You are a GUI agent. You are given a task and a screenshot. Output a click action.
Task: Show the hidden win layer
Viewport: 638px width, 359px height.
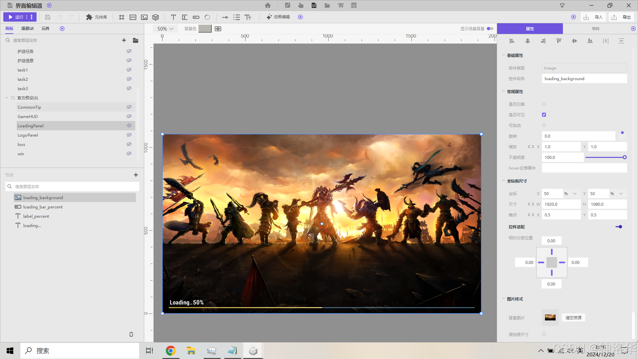click(129, 154)
